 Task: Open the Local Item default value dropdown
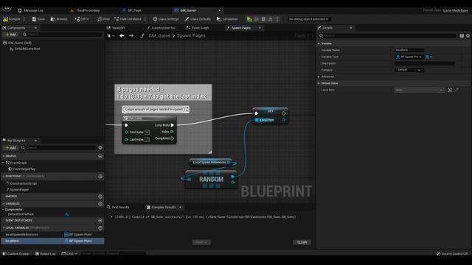pos(420,90)
